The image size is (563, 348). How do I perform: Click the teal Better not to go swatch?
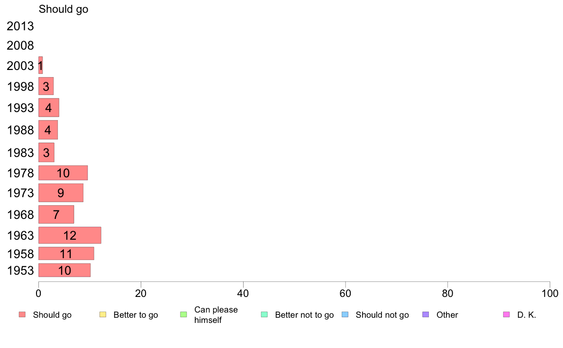264,315
